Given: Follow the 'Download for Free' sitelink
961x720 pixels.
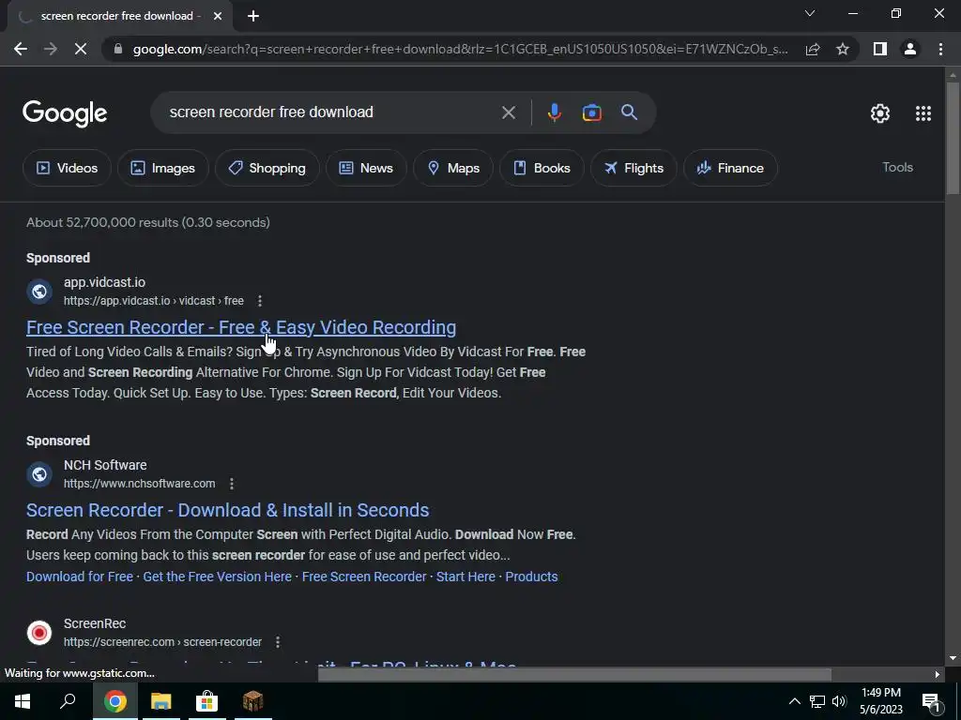Looking at the screenshot, I should pos(80,577).
